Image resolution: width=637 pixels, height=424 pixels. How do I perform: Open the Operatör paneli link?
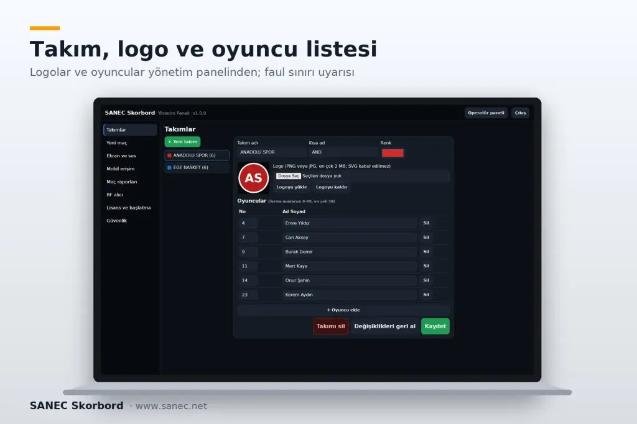[x=486, y=113]
